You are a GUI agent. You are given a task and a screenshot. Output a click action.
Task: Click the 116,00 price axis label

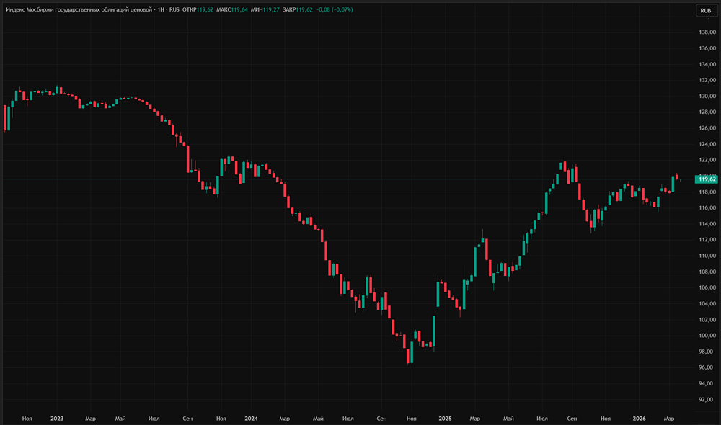[707, 207]
